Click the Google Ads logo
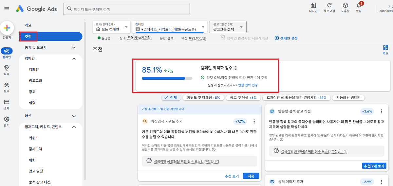This screenshot has height=186, width=393. 36,9
